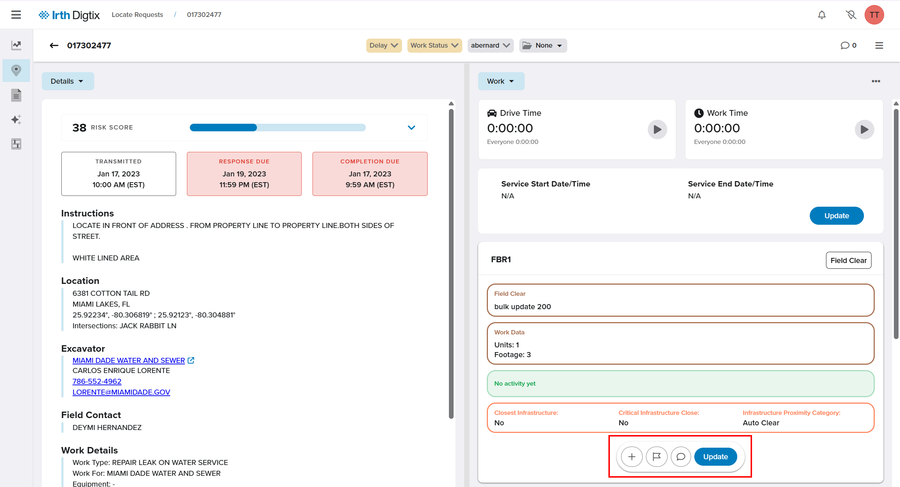Expand the risk score chevron
Image resolution: width=900 pixels, height=487 pixels.
[411, 128]
